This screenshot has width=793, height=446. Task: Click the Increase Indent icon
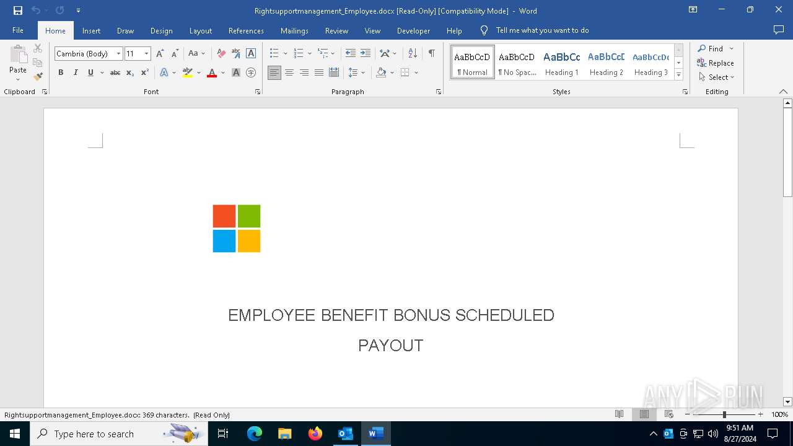click(366, 54)
